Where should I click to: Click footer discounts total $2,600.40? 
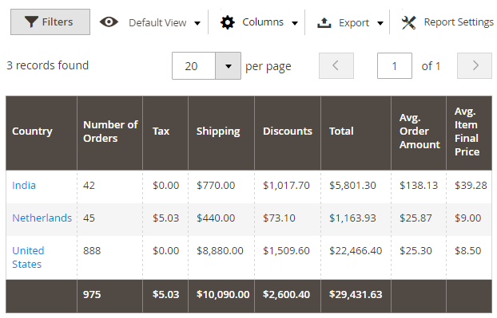pyautogui.click(x=286, y=295)
